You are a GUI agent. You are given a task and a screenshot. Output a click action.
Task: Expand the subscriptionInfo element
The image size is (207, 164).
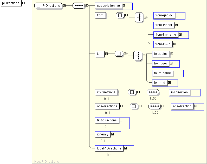point(124,5)
